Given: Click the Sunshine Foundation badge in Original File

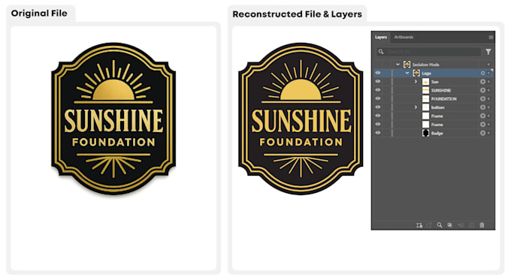Looking at the screenshot, I should [113, 119].
